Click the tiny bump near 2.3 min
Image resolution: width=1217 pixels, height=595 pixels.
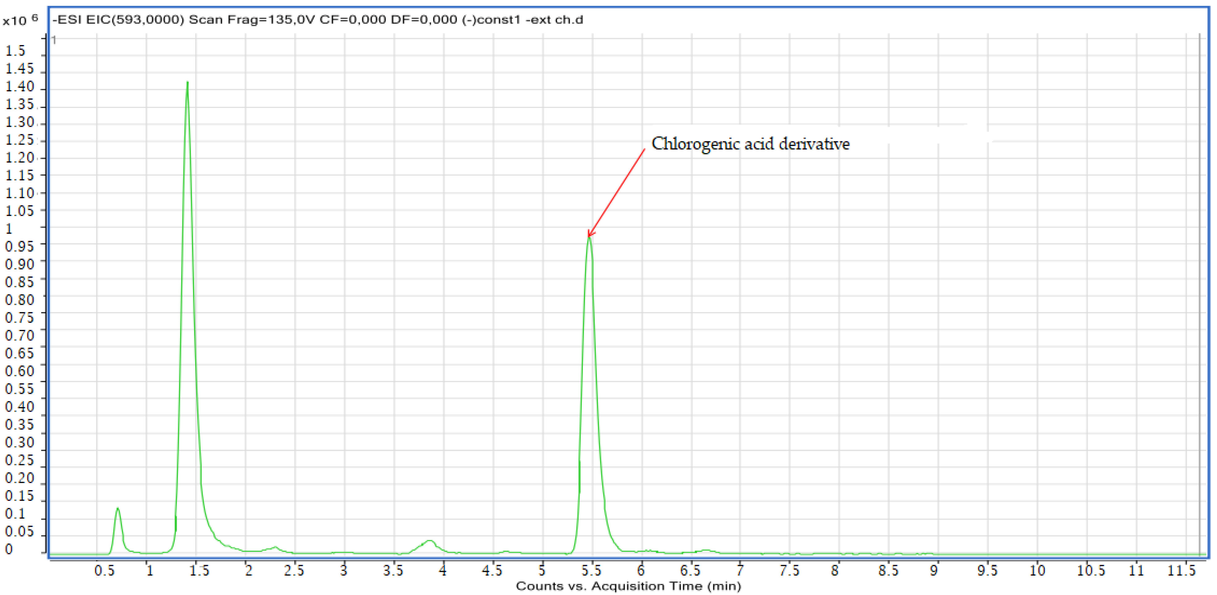(x=275, y=548)
